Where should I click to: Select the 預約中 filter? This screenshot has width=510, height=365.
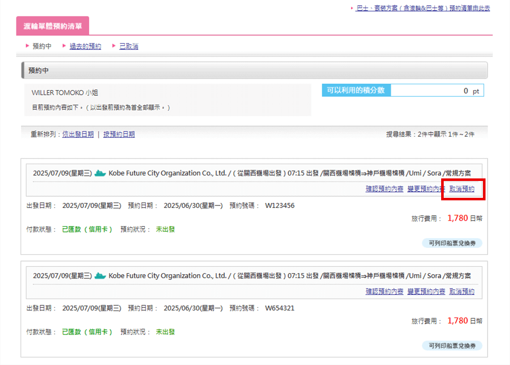click(42, 46)
